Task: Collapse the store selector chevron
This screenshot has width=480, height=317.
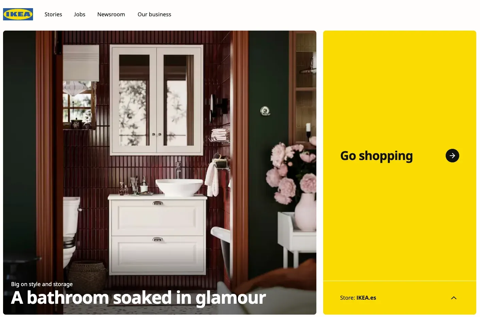Action: [x=453, y=298]
